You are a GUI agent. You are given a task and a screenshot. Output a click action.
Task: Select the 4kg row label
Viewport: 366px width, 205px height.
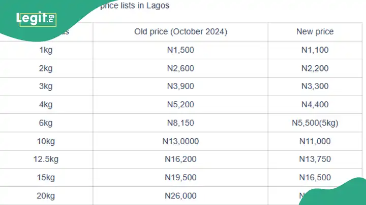pyautogui.click(x=46, y=105)
